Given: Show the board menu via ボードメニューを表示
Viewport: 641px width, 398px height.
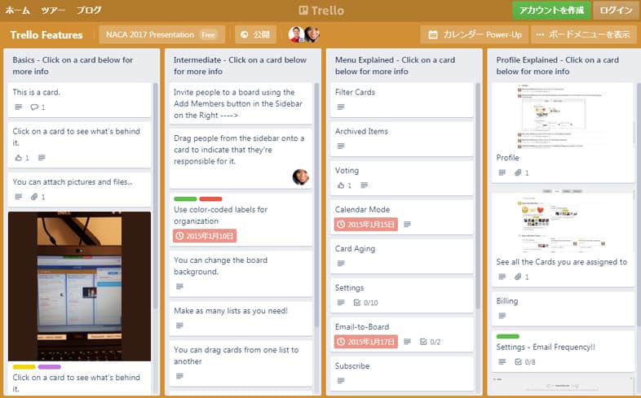Looking at the screenshot, I should pyautogui.click(x=583, y=35).
